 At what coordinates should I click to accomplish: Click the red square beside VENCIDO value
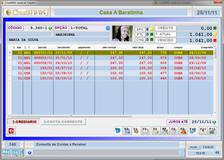215,40
